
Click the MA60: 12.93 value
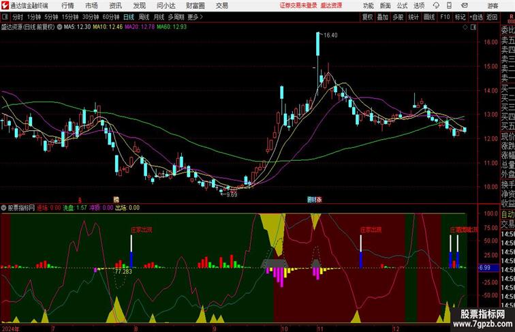[172, 27]
